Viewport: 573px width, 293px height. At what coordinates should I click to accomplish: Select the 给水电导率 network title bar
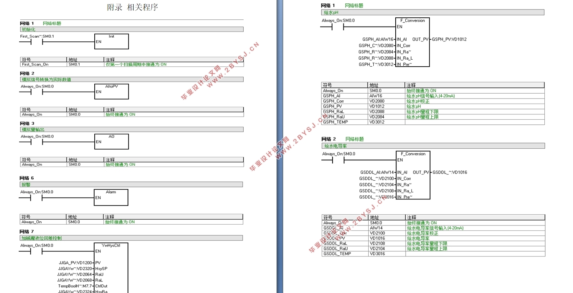pyautogui.click(x=433, y=146)
